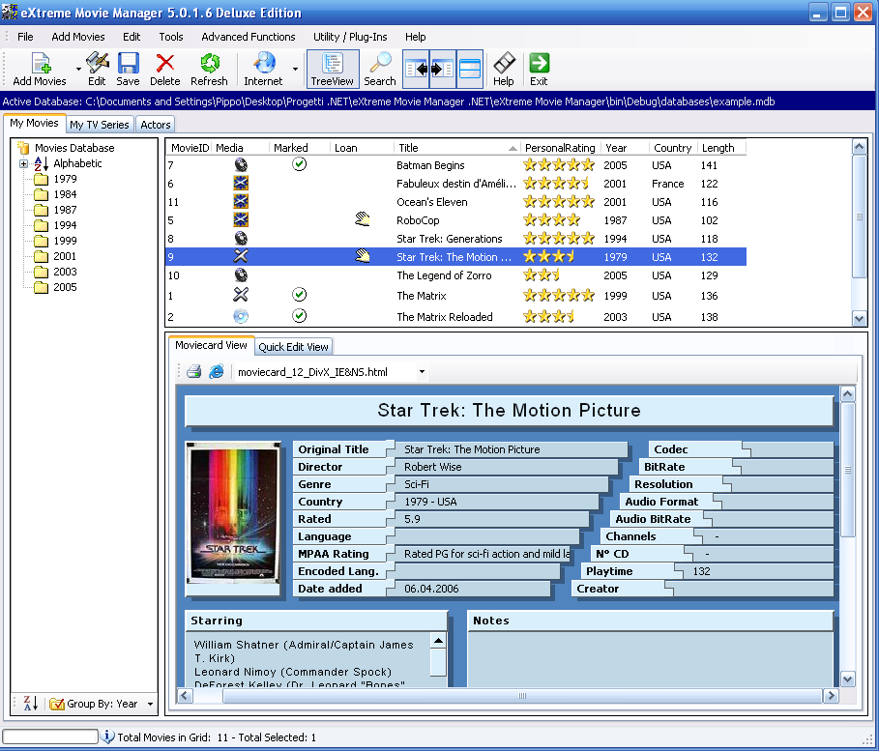
Task: Sort by the PersonalRating column header
Action: [560, 148]
